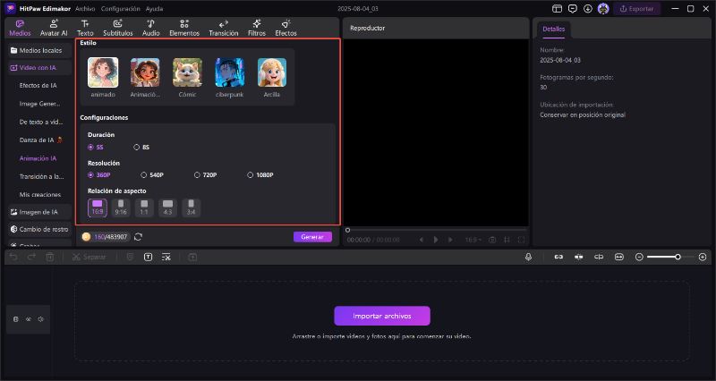Open the layout switcher icon
The image size is (716, 381).
click(x=557, y=9)
